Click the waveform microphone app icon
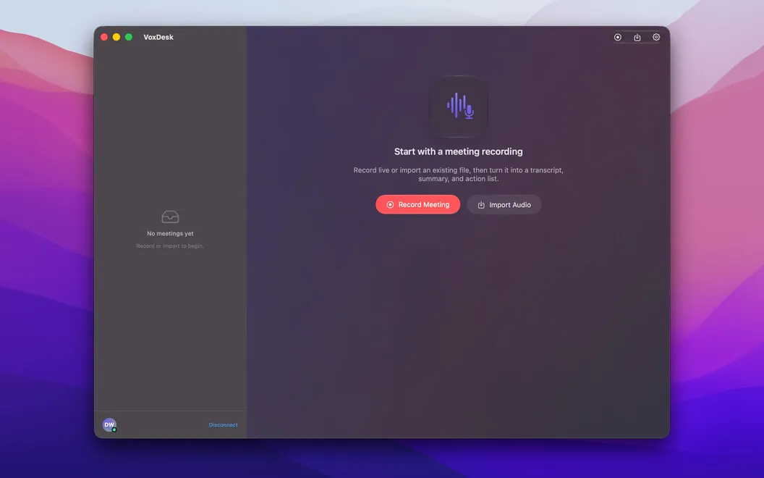The height and width of the screenshot is (478, 764). (459, 106)
